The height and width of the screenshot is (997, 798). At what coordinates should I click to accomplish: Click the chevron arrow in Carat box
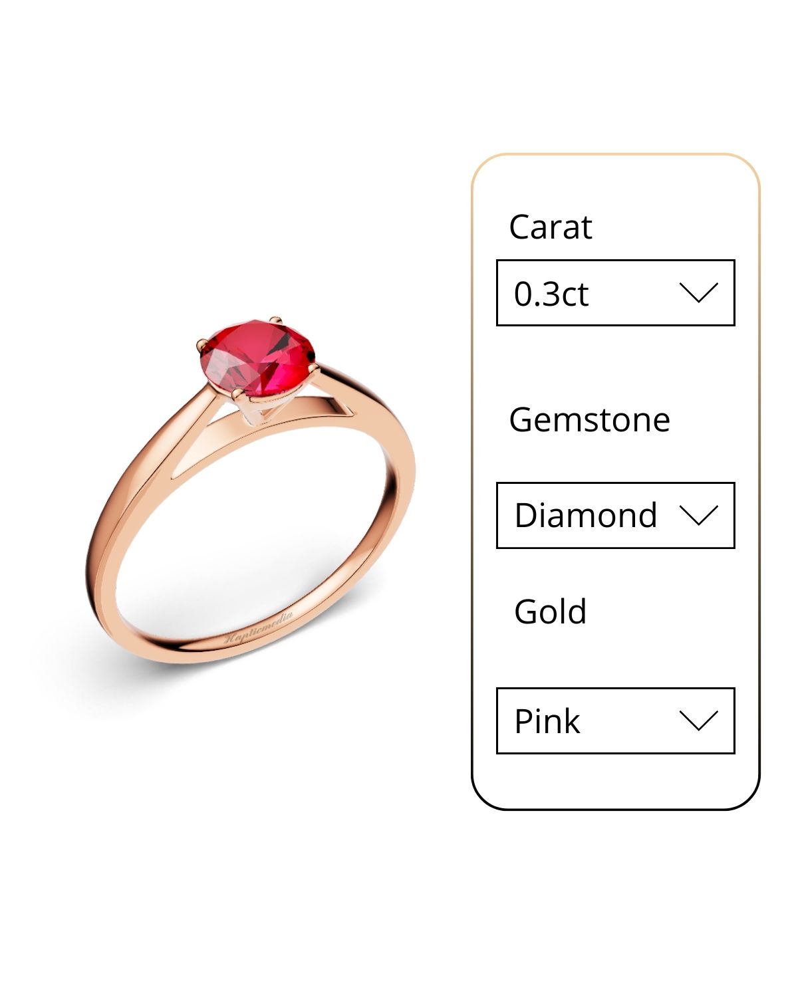tap(698, 292)
